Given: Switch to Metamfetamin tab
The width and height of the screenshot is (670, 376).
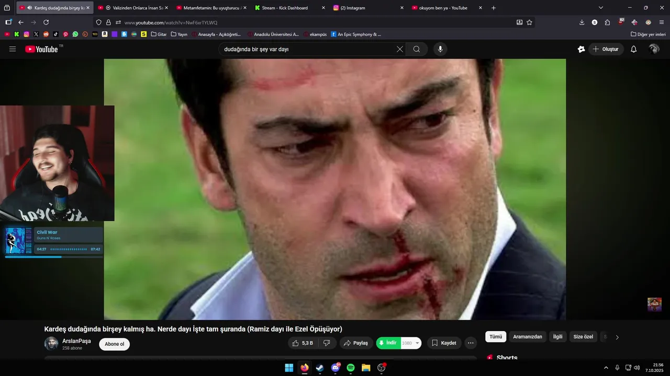Looking at the screenshot, I should click(x=210, y=8).
